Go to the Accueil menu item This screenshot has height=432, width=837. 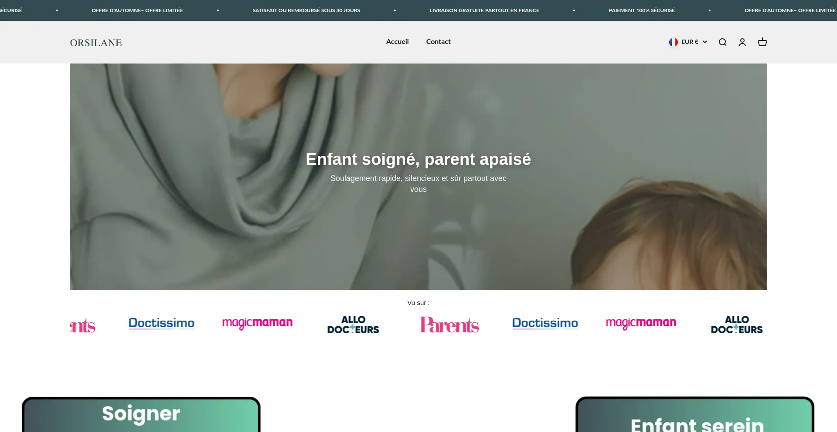pos(397,42)
